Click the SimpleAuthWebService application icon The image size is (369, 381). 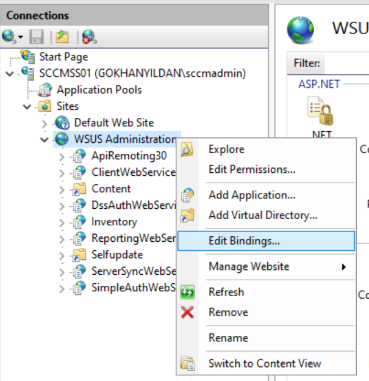pos(79,288)
